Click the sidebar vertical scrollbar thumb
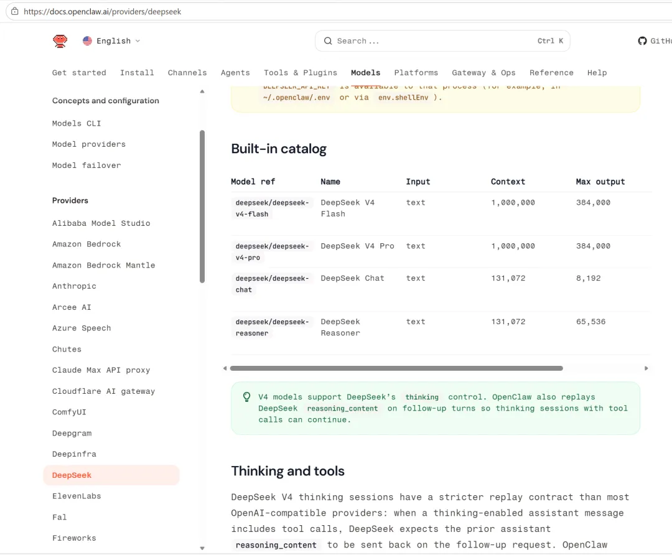Image resolution: width=672 pixels, height=555 pixels. coord(202,207)
